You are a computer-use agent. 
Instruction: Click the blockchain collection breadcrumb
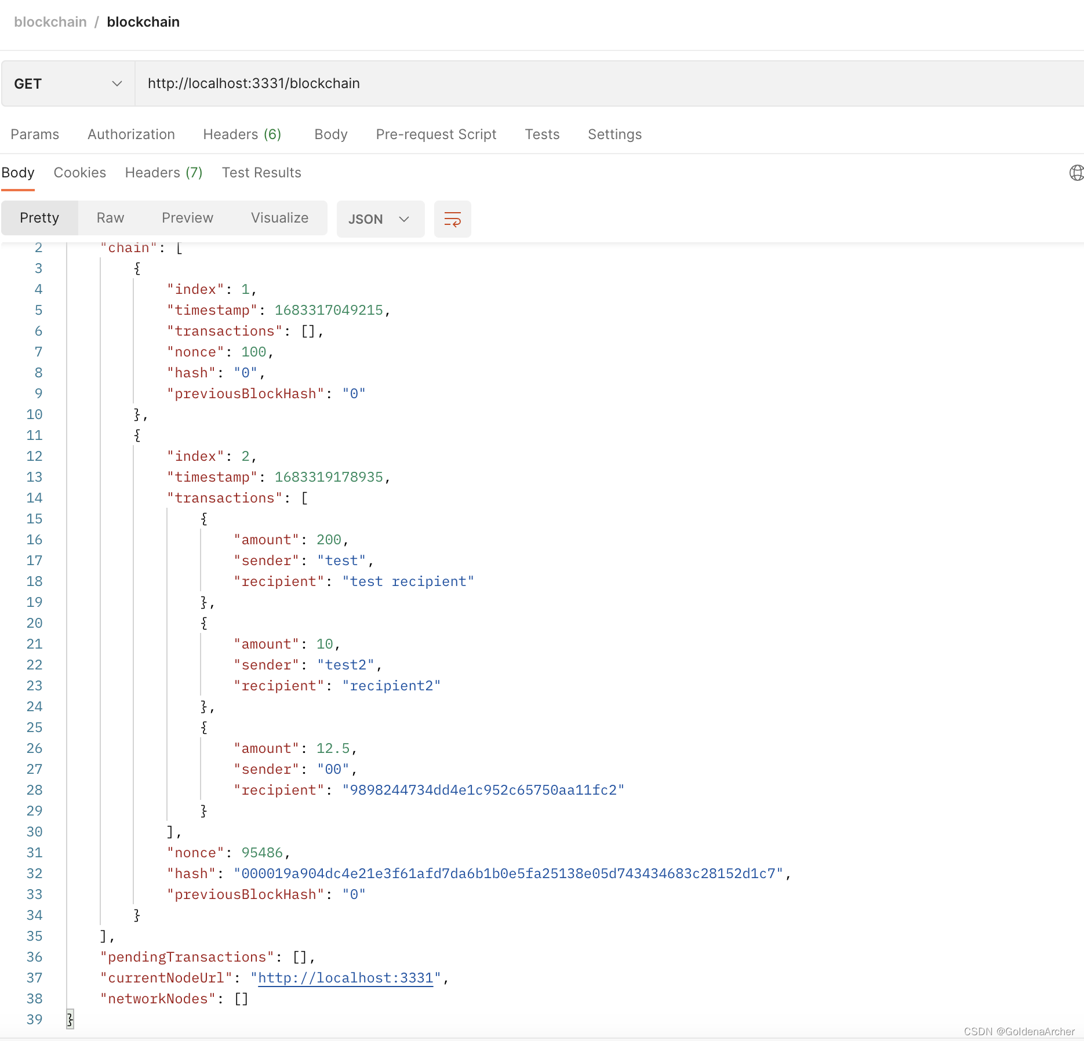click(50, 22)
